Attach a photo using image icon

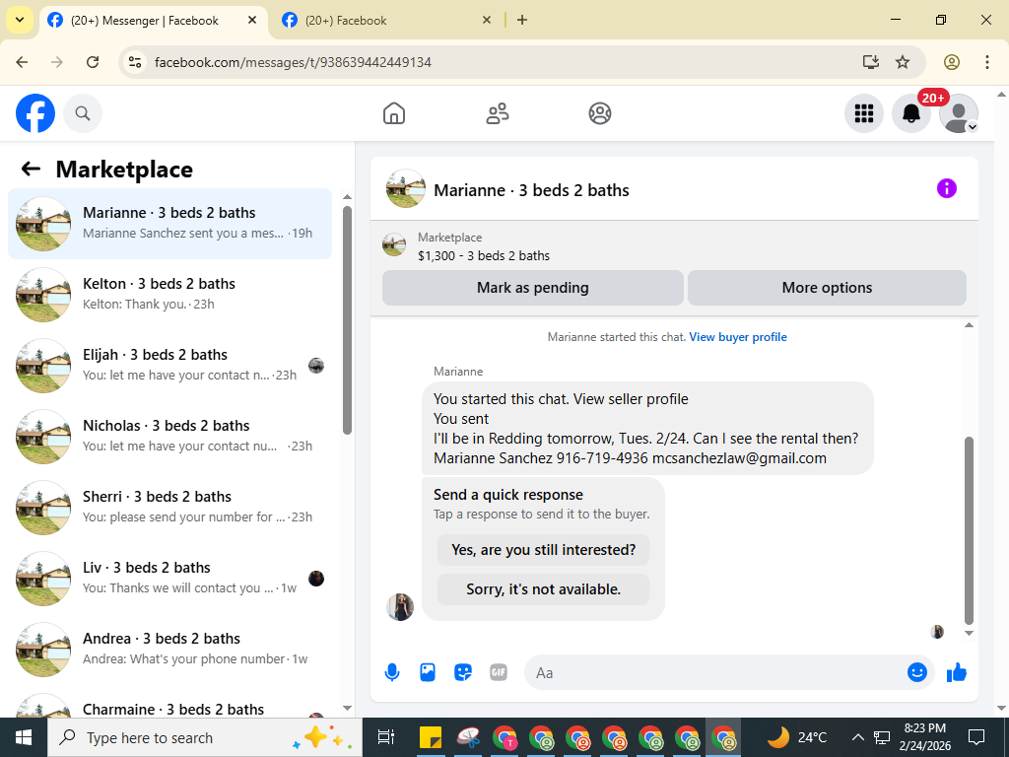tap(428, 672)
